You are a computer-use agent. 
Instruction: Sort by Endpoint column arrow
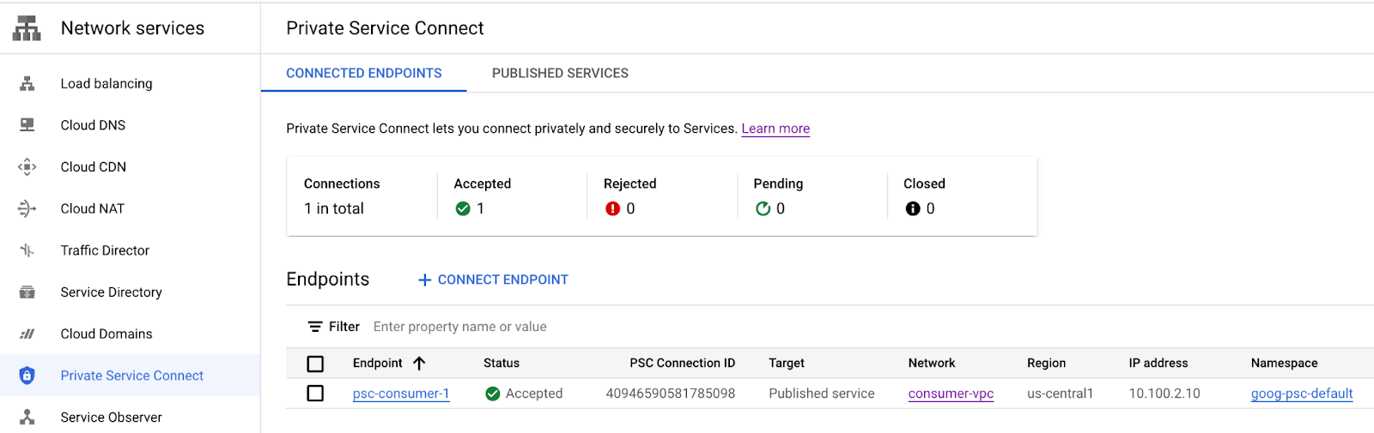[419, 364]
